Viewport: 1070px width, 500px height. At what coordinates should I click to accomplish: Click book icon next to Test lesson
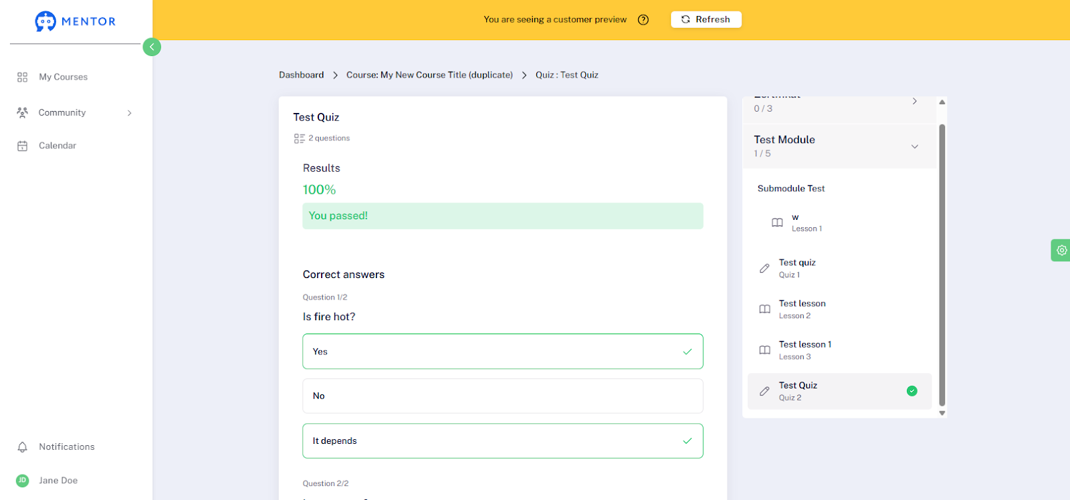[764, 309]
